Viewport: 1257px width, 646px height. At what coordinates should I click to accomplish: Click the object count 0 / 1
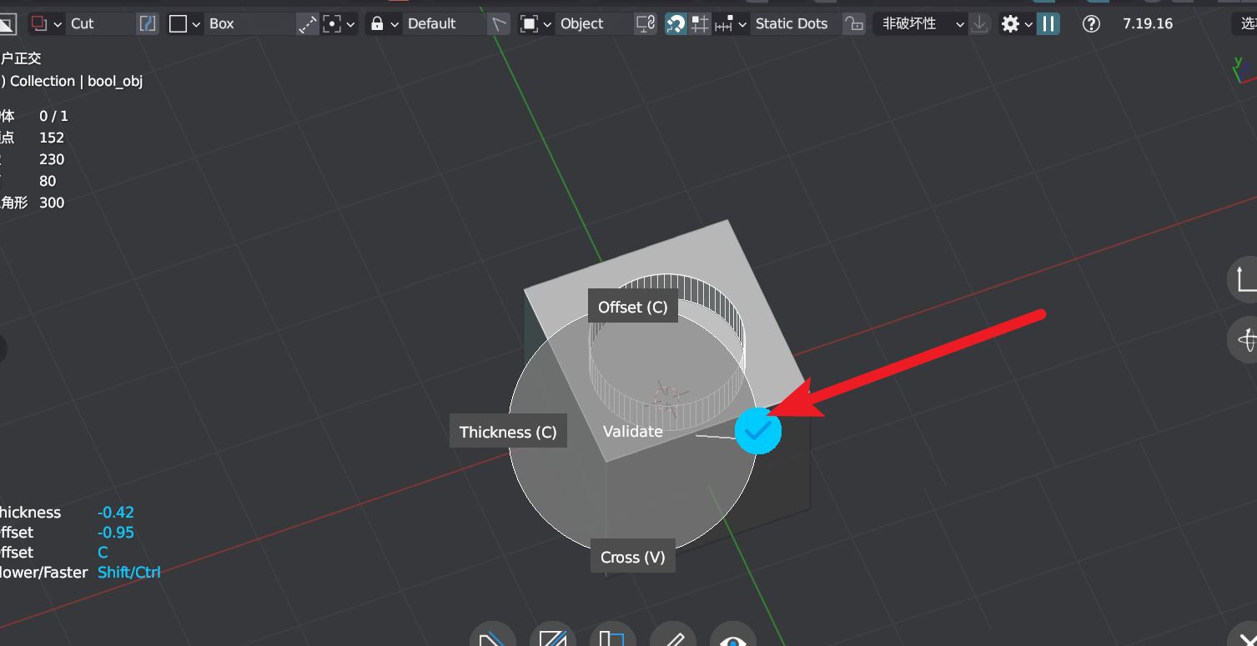click(54, 116)
